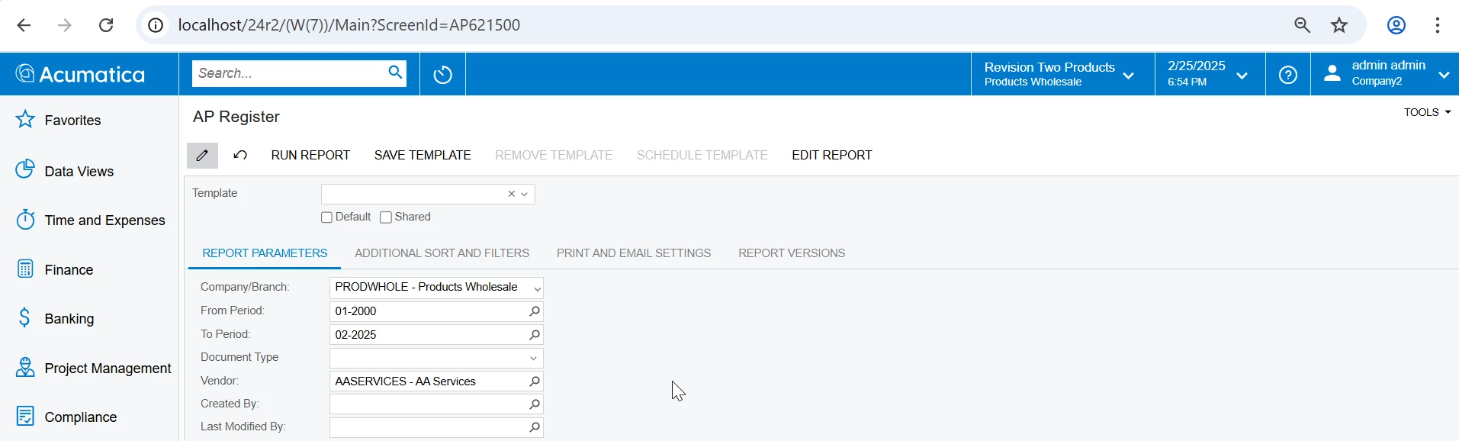Expand the Document Type dropdown
This screenshot has width=1459, height=441.
[534, 358]
